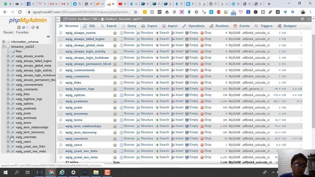Expand wpig_comments in the sidebar tree
This screenshot has height=177, width=315.
(8, 89)
